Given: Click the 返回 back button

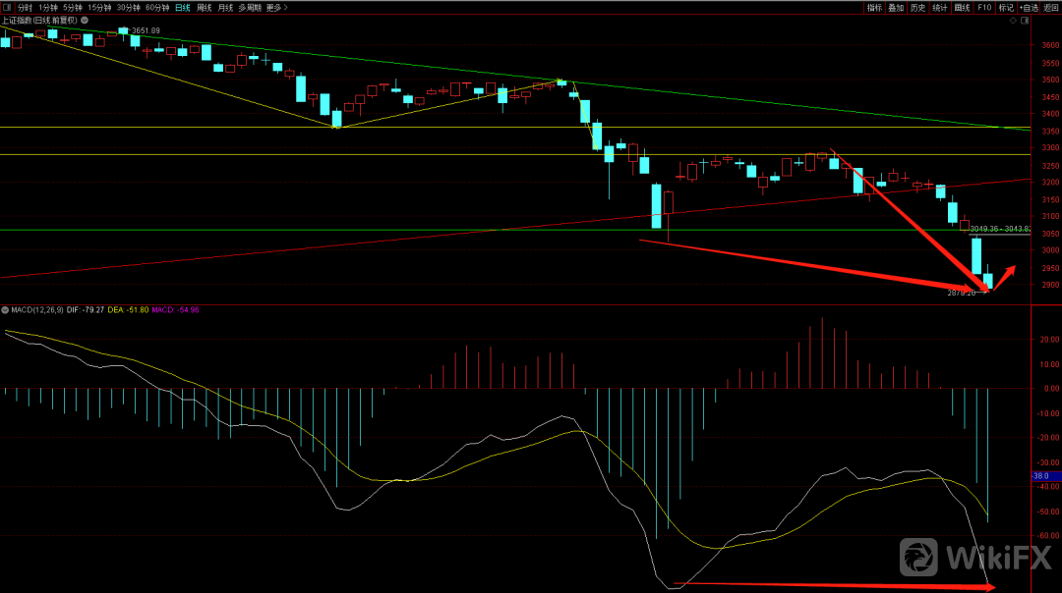Looking at the screenshot, I should pos(1051,7).
